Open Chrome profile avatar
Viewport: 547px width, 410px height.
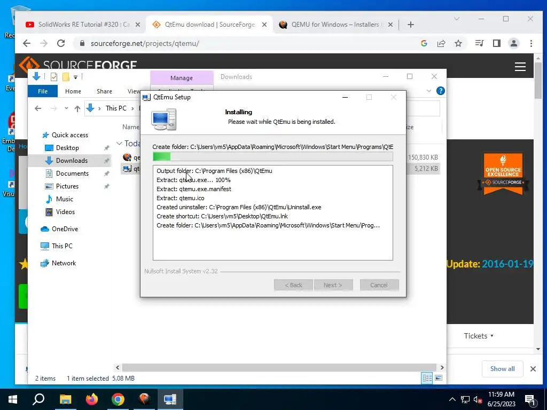click(514, 43)
